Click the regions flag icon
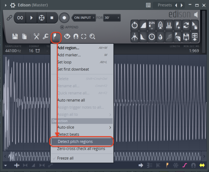The height and width of the screenshot is (172, 209). pyautogui.click(x=56, y=36)
